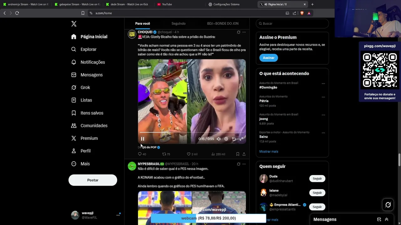Bookmark this page in browser toolbar

tap(83, 13)
